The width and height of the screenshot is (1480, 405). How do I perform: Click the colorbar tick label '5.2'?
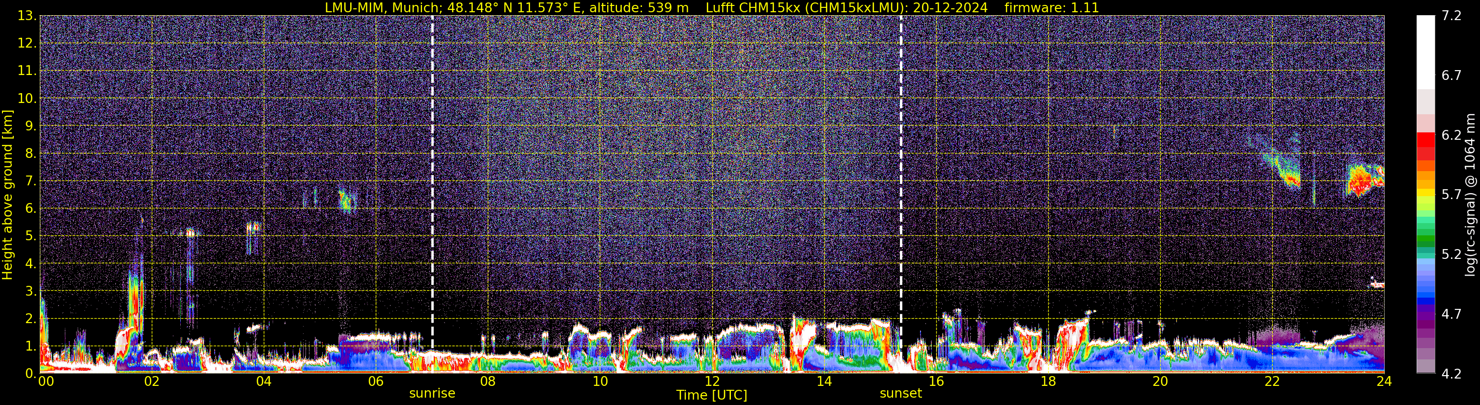coord(1452,254)
